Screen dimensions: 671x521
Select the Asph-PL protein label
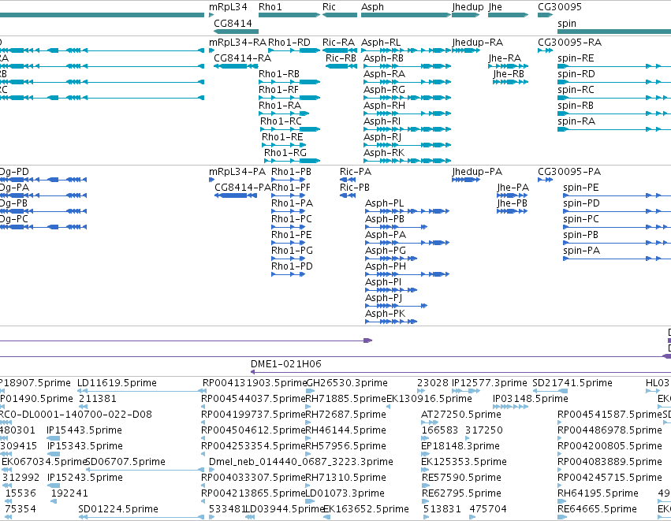coord(384,203)
